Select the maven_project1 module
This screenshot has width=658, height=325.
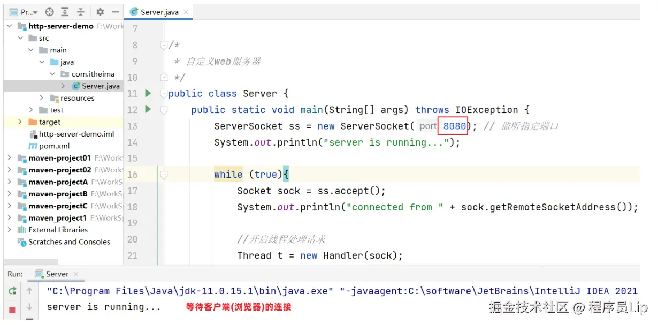point(57,218)
